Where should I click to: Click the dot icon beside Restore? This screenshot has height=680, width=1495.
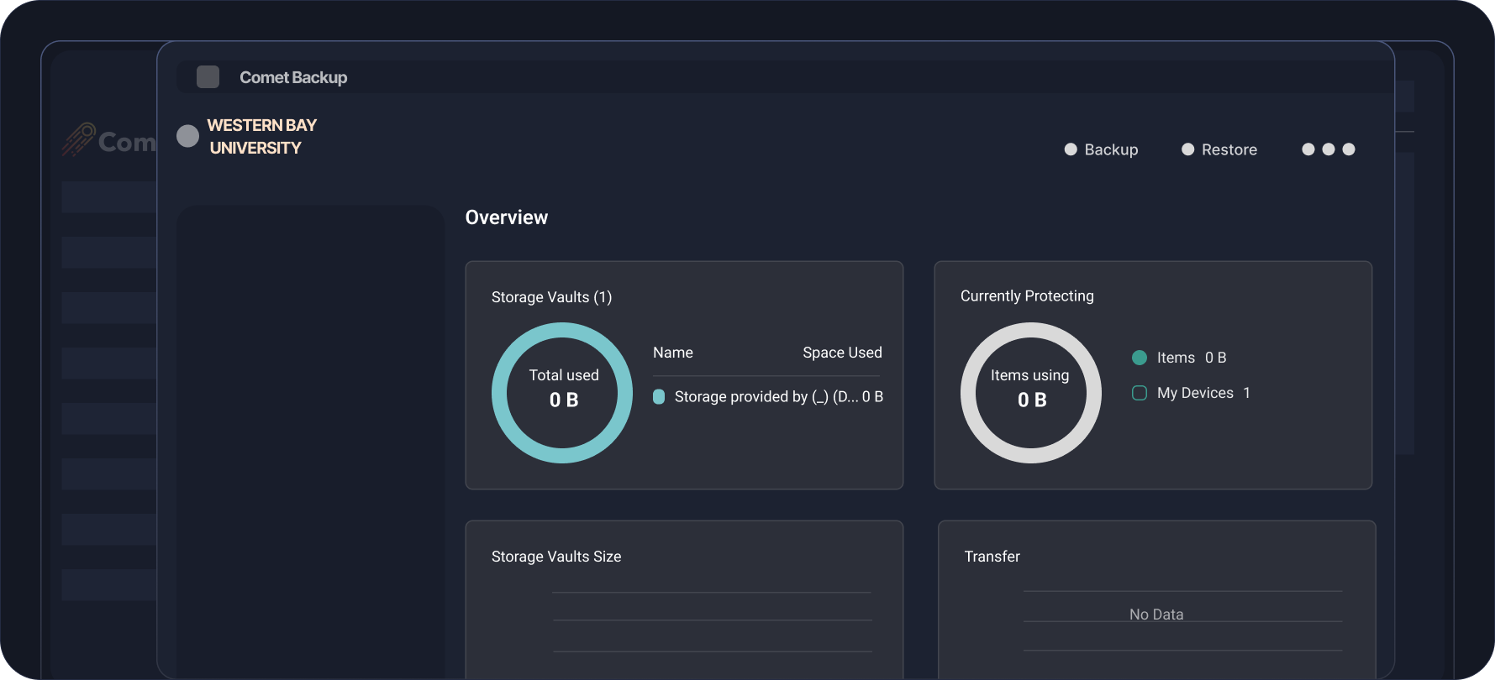(x=1187, y=149)
